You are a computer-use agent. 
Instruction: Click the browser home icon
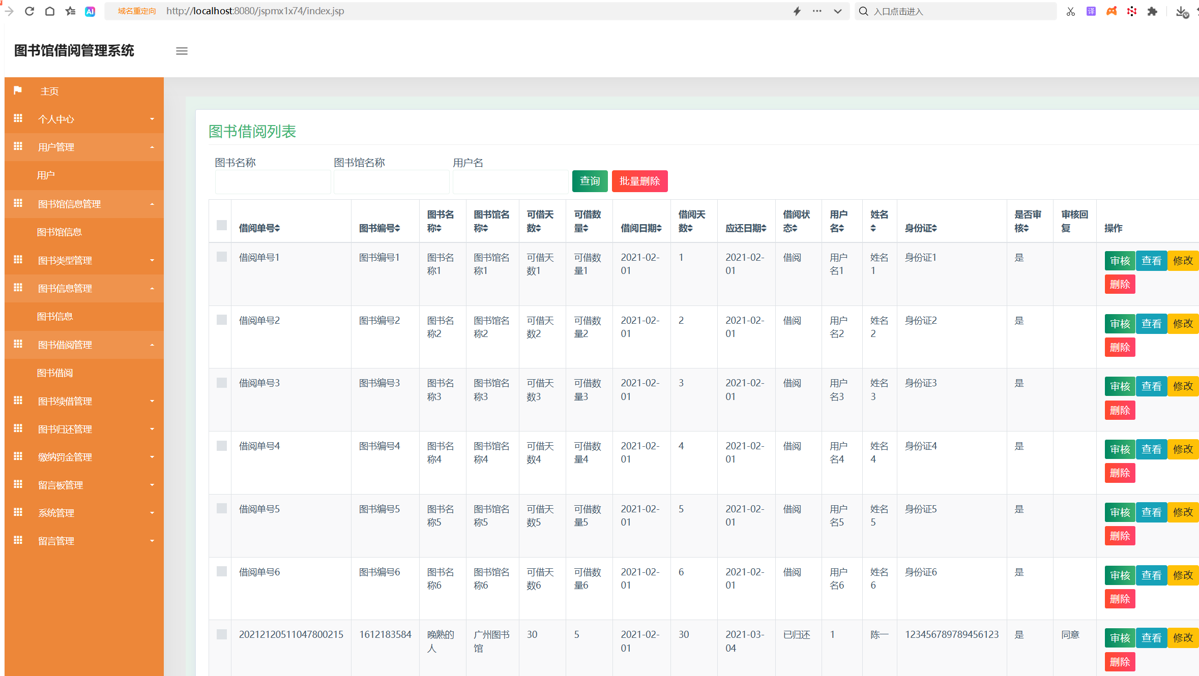50,11
